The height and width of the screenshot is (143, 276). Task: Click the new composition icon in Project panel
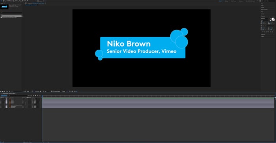[x=4, y=91]
